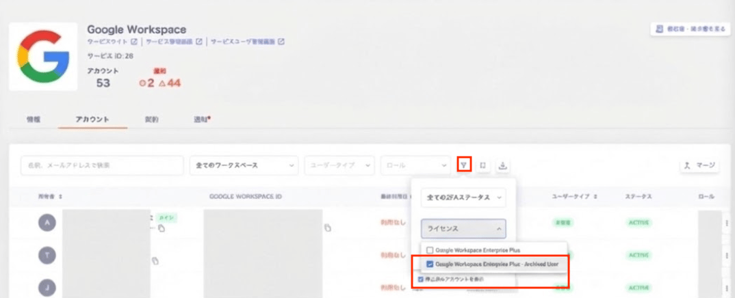Viewport: 735px width, 298px height.
Task: Uncheck Enterprise Plus - Archived User option
Action: (430, 264)
